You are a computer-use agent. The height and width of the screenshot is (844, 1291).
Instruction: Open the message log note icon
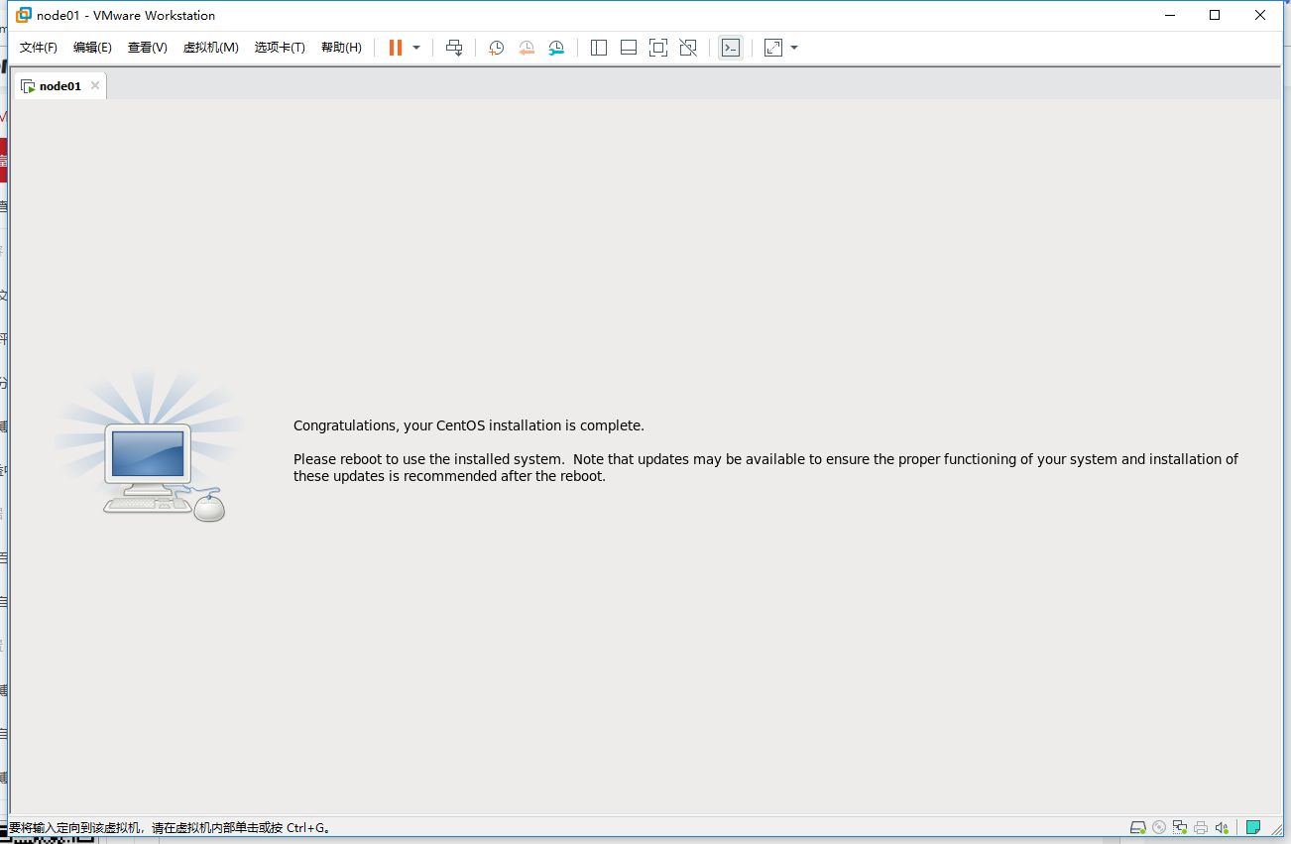click(1253, 827)
